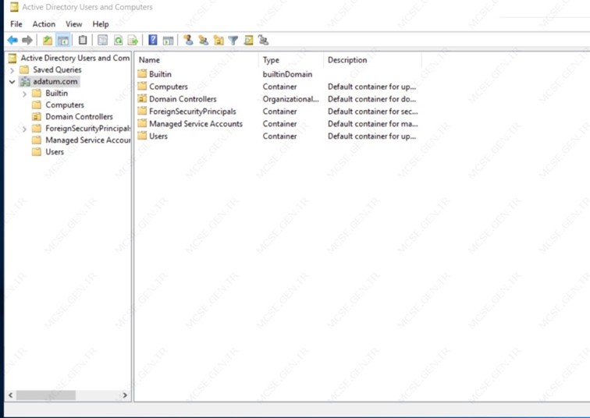This screenshot has width=590, height=418.
Task: Click the Create new user icon
Action: (189, 40)
